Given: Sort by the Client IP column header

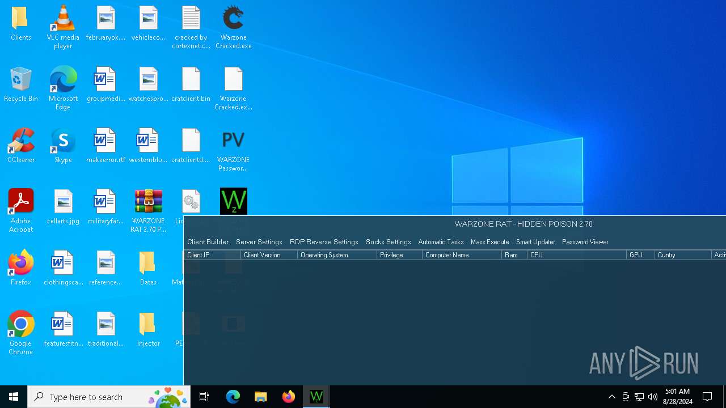Looking at the screenshot, I should 212,255.
